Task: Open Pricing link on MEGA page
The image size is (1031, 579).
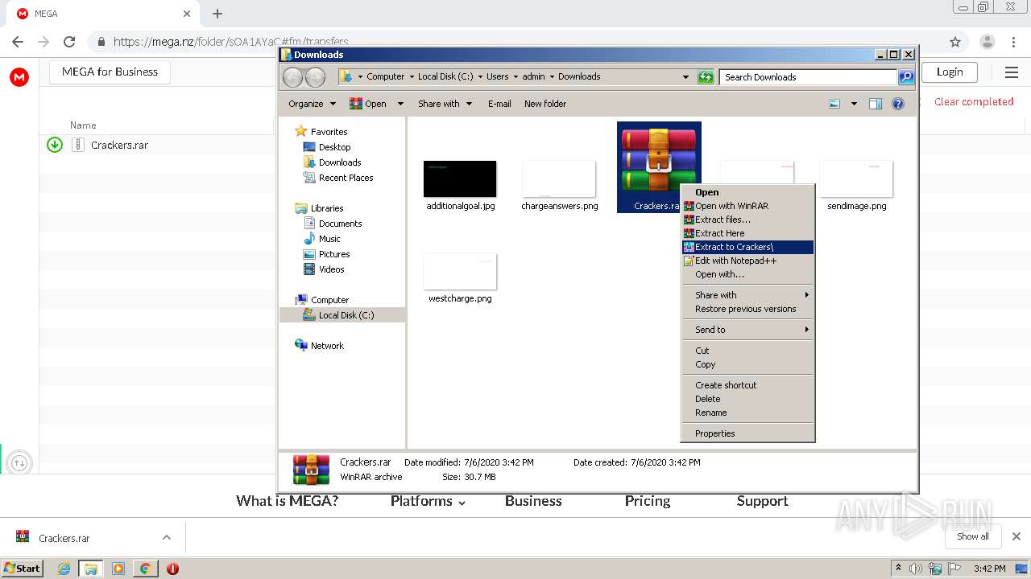Action: [648, 501]
